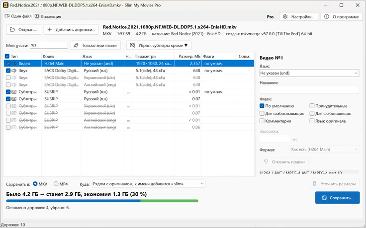
Task: Click the floppy disk icon on Сохранить
Action: tap(324, 198)
